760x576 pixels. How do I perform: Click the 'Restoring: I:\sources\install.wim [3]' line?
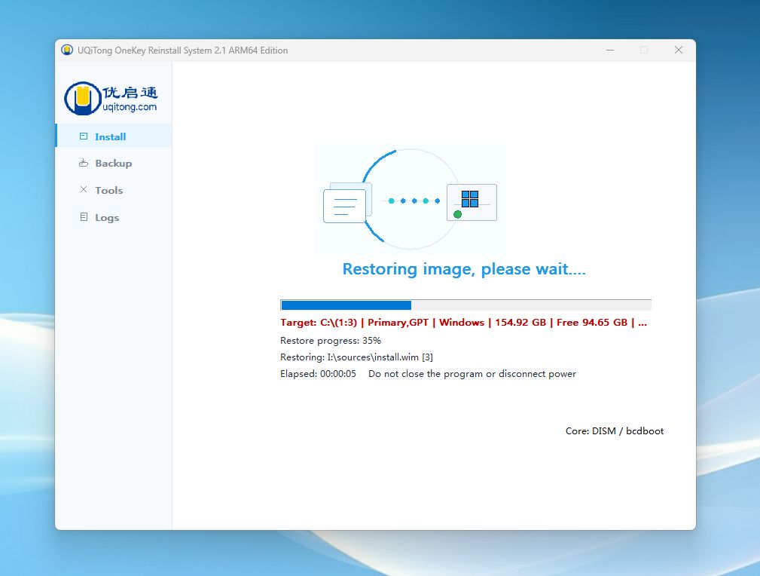(356, 357)
